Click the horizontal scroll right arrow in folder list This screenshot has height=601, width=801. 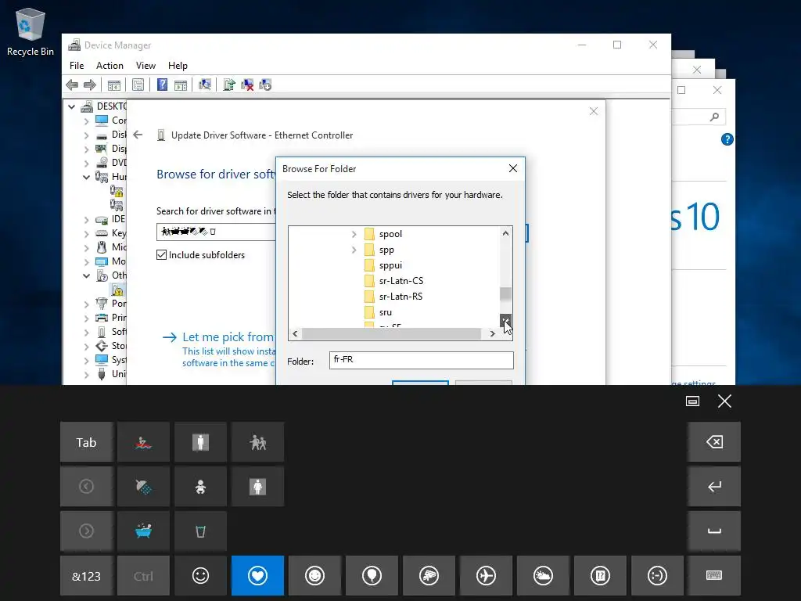492,333
